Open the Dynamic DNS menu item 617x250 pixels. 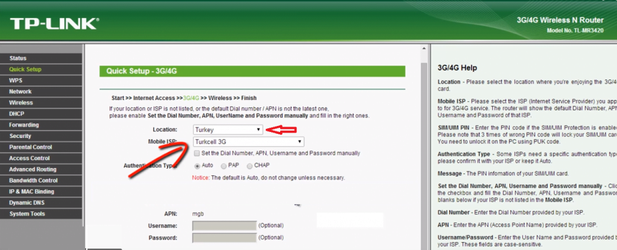(x=41, y=203)
